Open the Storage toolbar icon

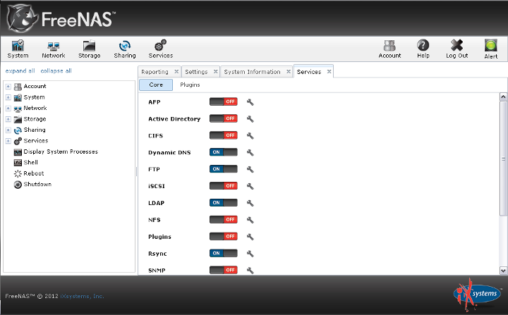tap(89, 49)
